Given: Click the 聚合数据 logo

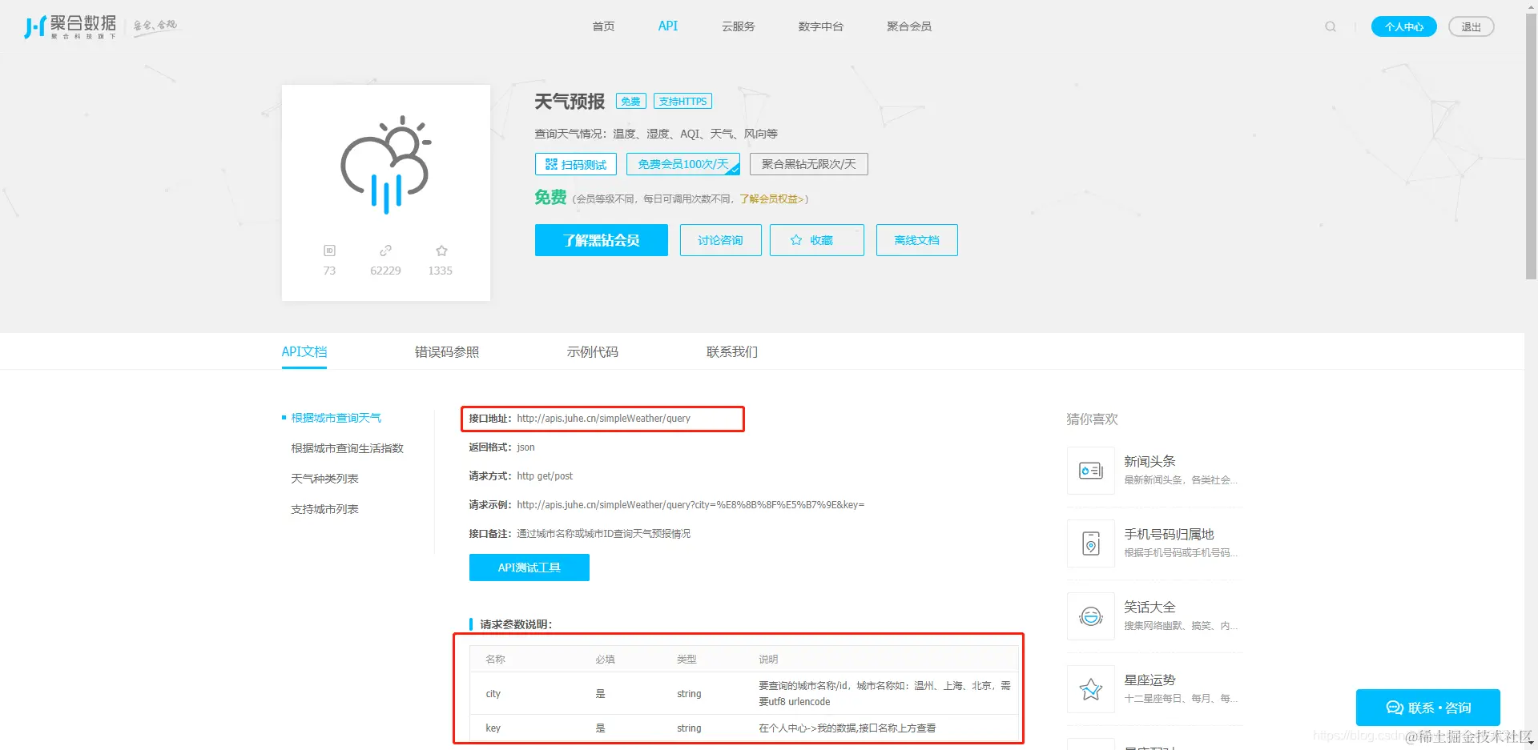Looking at the screenshot, I should coord(70,26).
